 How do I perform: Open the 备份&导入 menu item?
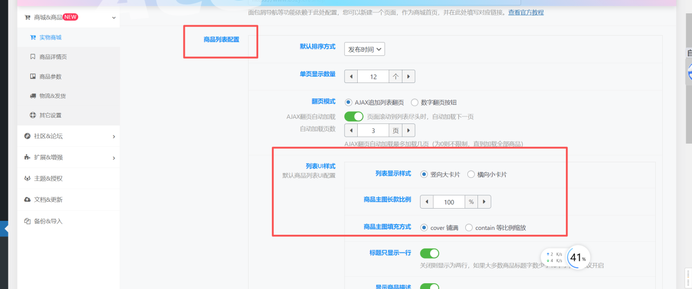pos(68,221)
